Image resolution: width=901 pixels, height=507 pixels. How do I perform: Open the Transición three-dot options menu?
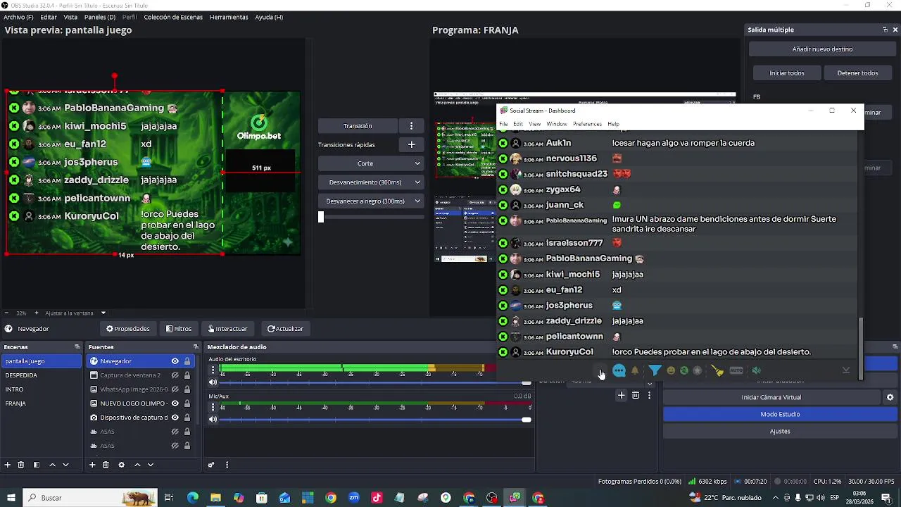[x=411, y=126]
